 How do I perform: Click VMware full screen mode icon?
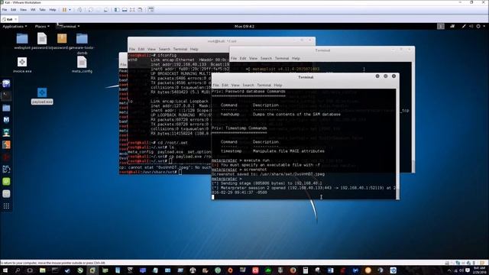(x=132, y=10)
